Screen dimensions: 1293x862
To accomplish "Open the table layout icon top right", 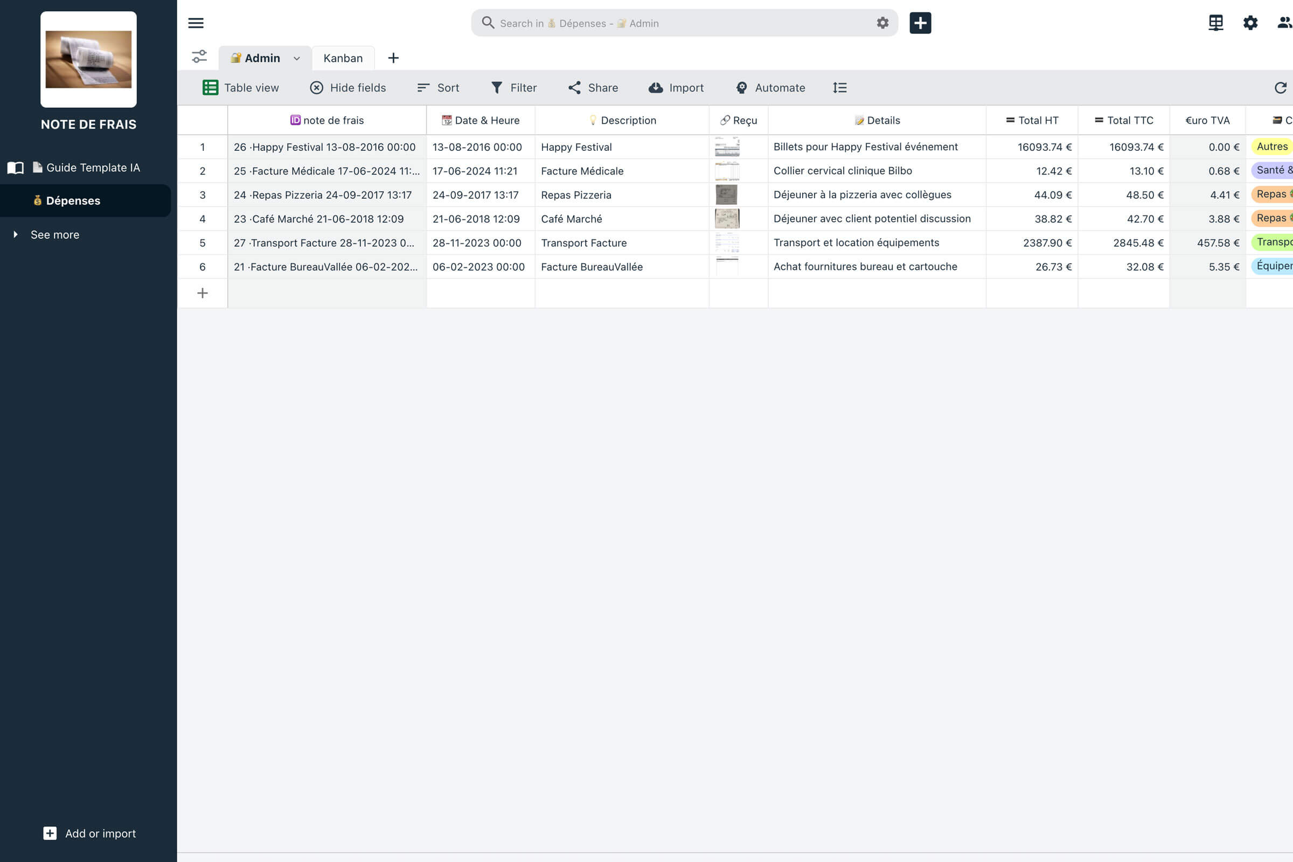I will (1215, 23).
